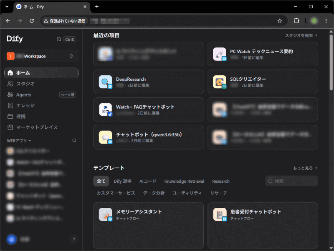Open a new browser tab
Screen dimensions: 334x251
(97, 7)
